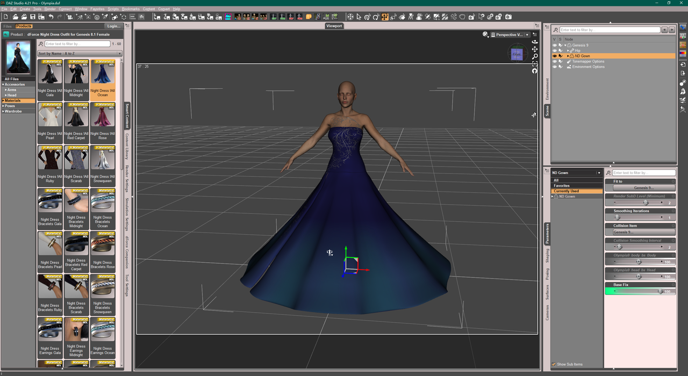688x376 pixels.
Task: Click the Login button
Action: coord(113,26)
